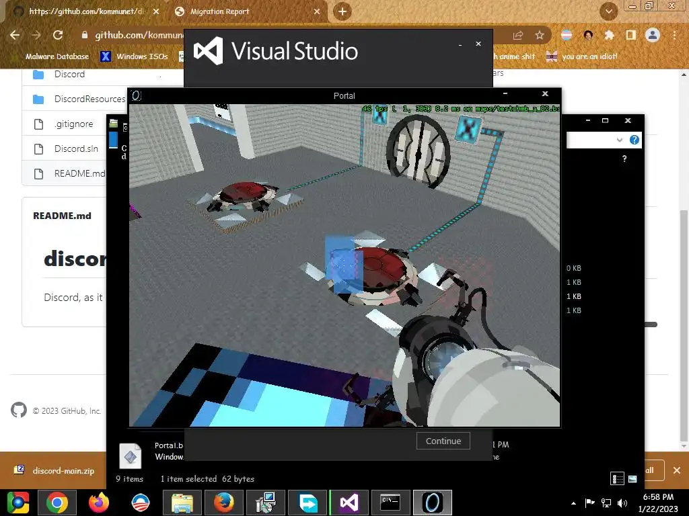
Task: Show hidden icons in the system tray
Action: point(573,503)
